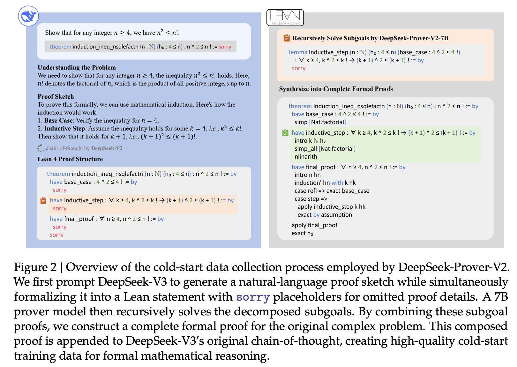Click the red sorry in theorem statement box

pos(225,47)
